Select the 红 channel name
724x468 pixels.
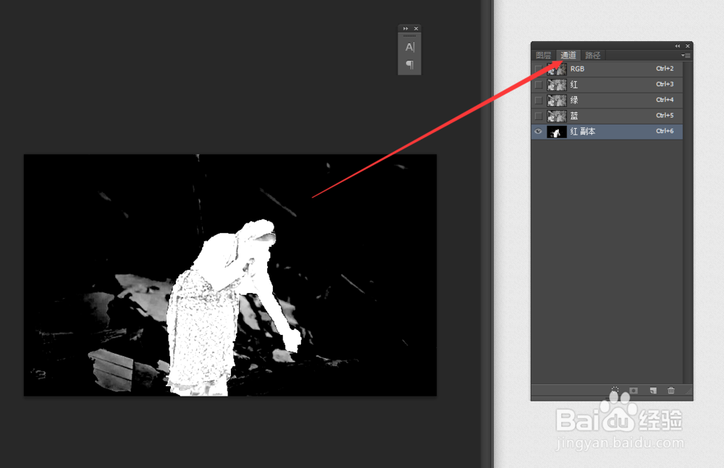[x=574, y=85]
